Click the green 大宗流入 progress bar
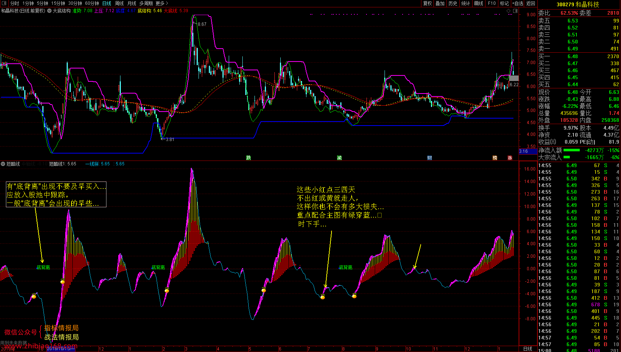 click(566, 157)
